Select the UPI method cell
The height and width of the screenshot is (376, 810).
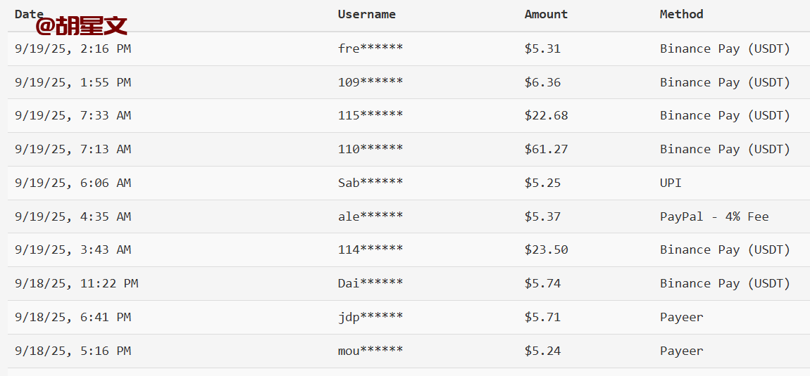[x=671, y=183]
